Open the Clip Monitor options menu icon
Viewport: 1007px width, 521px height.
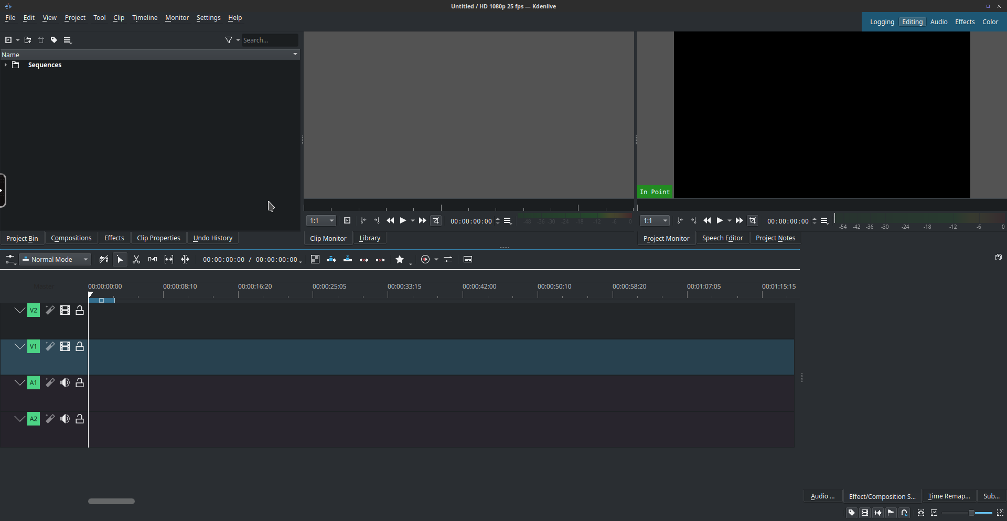[508, 221]
